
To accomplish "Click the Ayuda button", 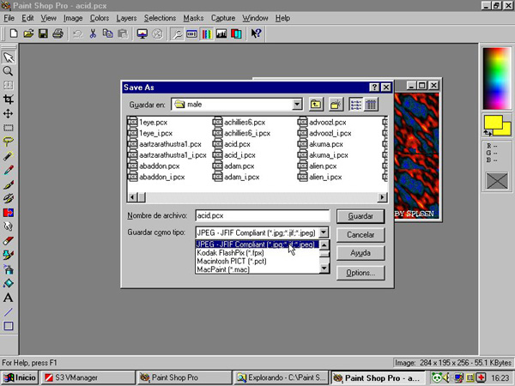I will (x=360, y=253).
